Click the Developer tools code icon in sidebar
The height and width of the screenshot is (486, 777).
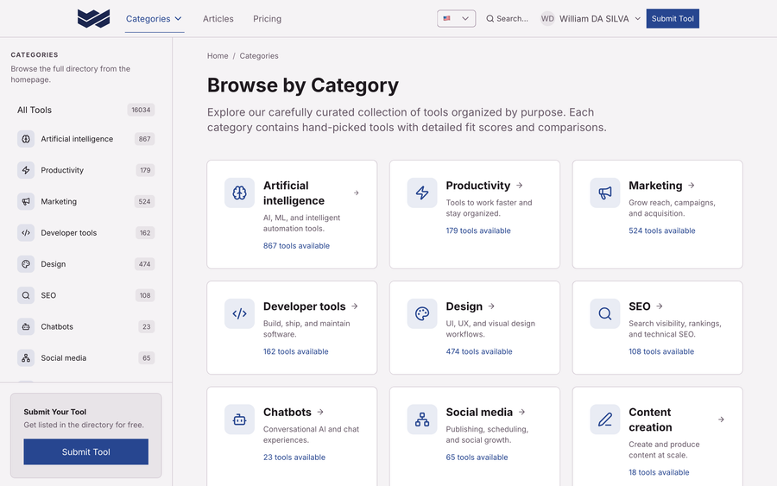(x=26, y=232)
